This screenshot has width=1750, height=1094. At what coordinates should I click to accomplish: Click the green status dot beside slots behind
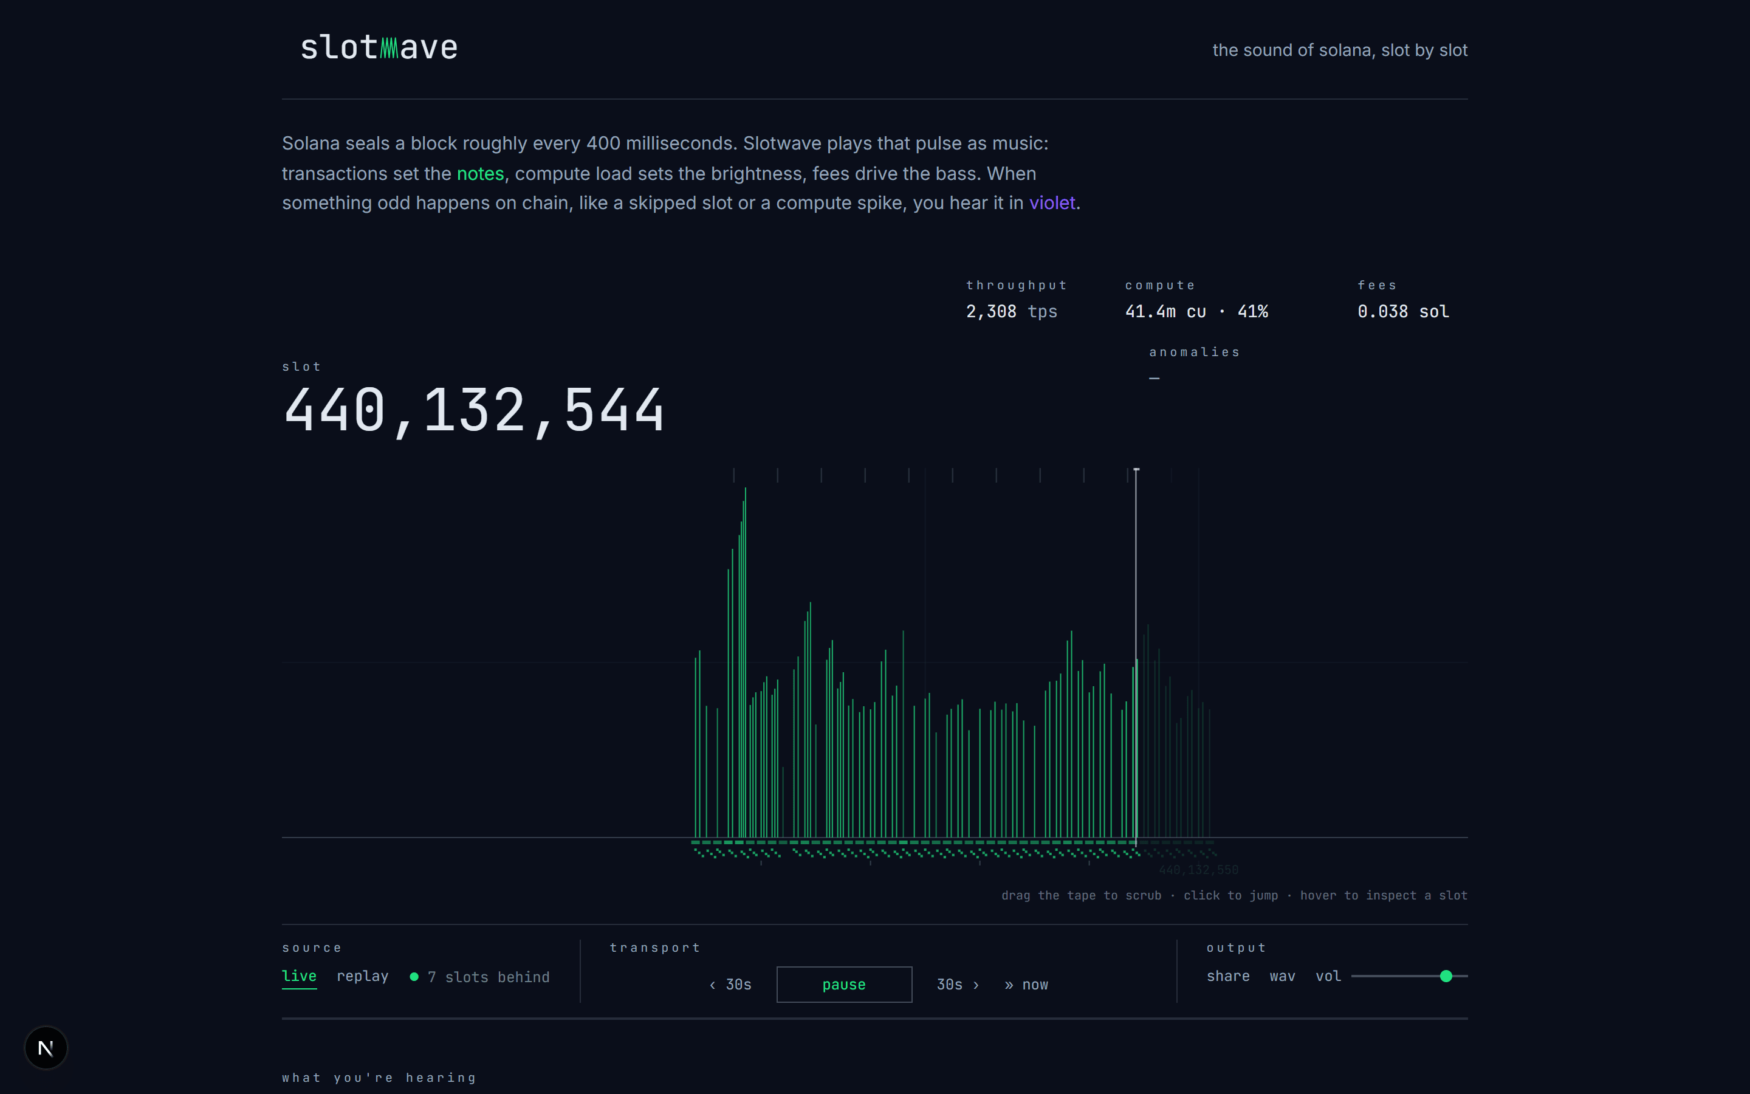(414, 977)
